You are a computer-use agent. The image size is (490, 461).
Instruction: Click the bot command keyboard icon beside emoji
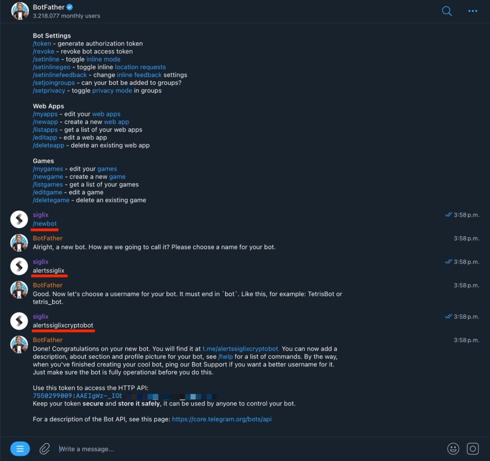(x=473, y=449)
